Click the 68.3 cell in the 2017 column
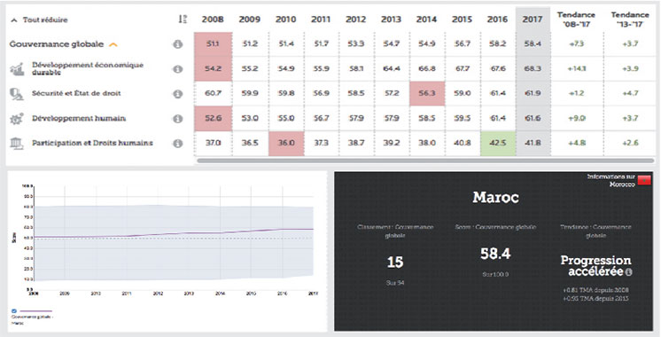This screenshot has width=661, height=337. [x=533, y=69]
